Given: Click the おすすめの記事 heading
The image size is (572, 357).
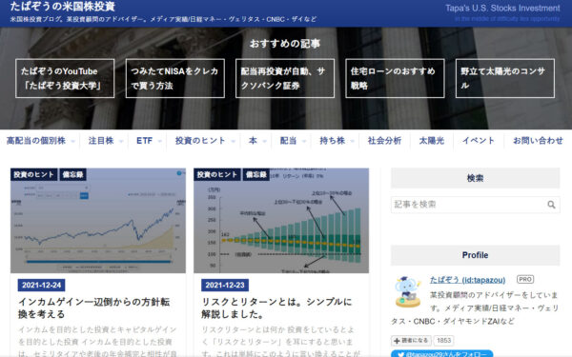Looking at the screenshot, I should click(x=285, y=44).
